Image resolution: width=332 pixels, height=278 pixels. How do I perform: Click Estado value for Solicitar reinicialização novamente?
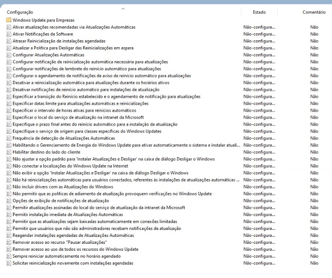click(259, 263)
